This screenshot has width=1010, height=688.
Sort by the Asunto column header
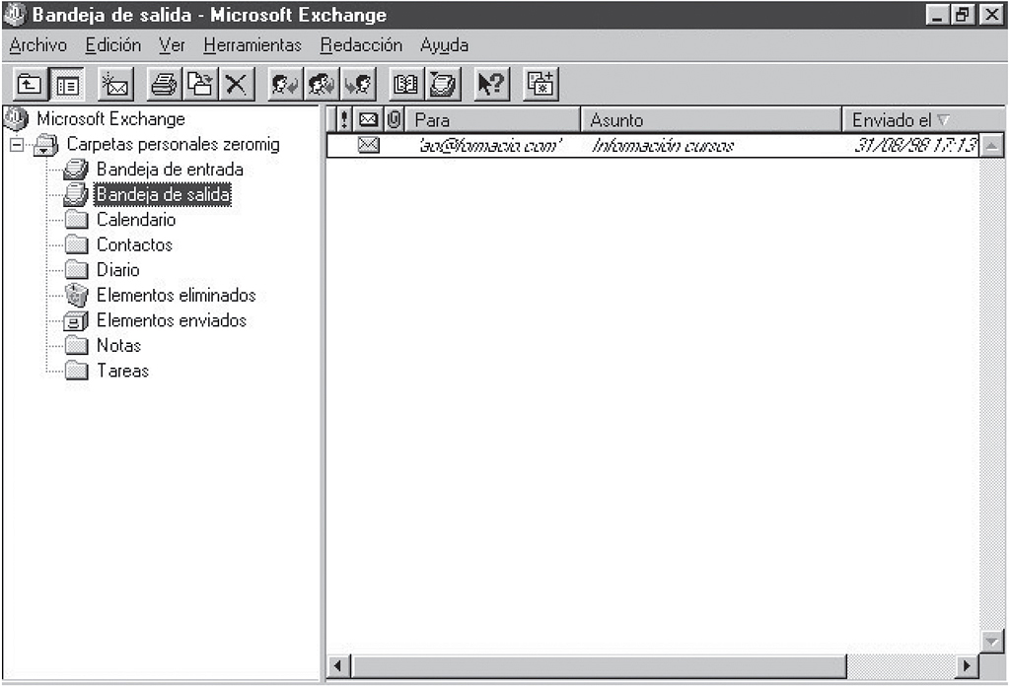pyautogui.click(x=710, y=120)
